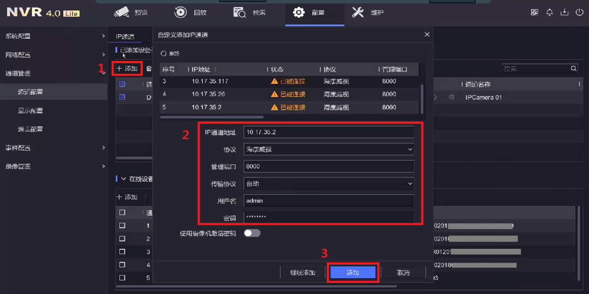Open the notification bell icon
The image size is (589, 294).
pyautogui.click(x=549, y=13)
